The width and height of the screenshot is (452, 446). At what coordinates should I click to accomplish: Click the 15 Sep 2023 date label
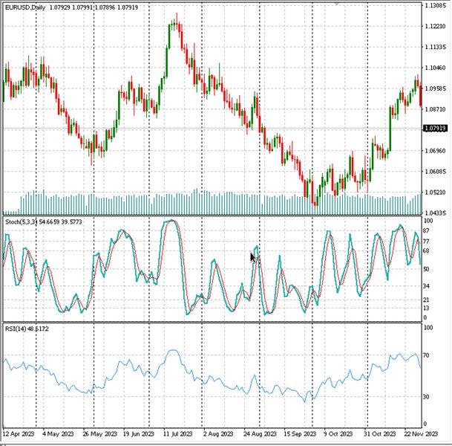click(x=300, y=434)
